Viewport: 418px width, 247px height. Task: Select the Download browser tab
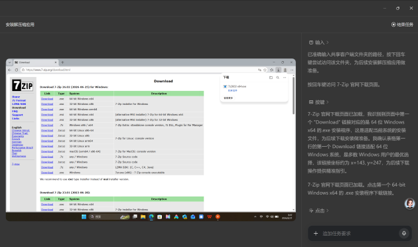pyautogui.click(x=35, y=62)
